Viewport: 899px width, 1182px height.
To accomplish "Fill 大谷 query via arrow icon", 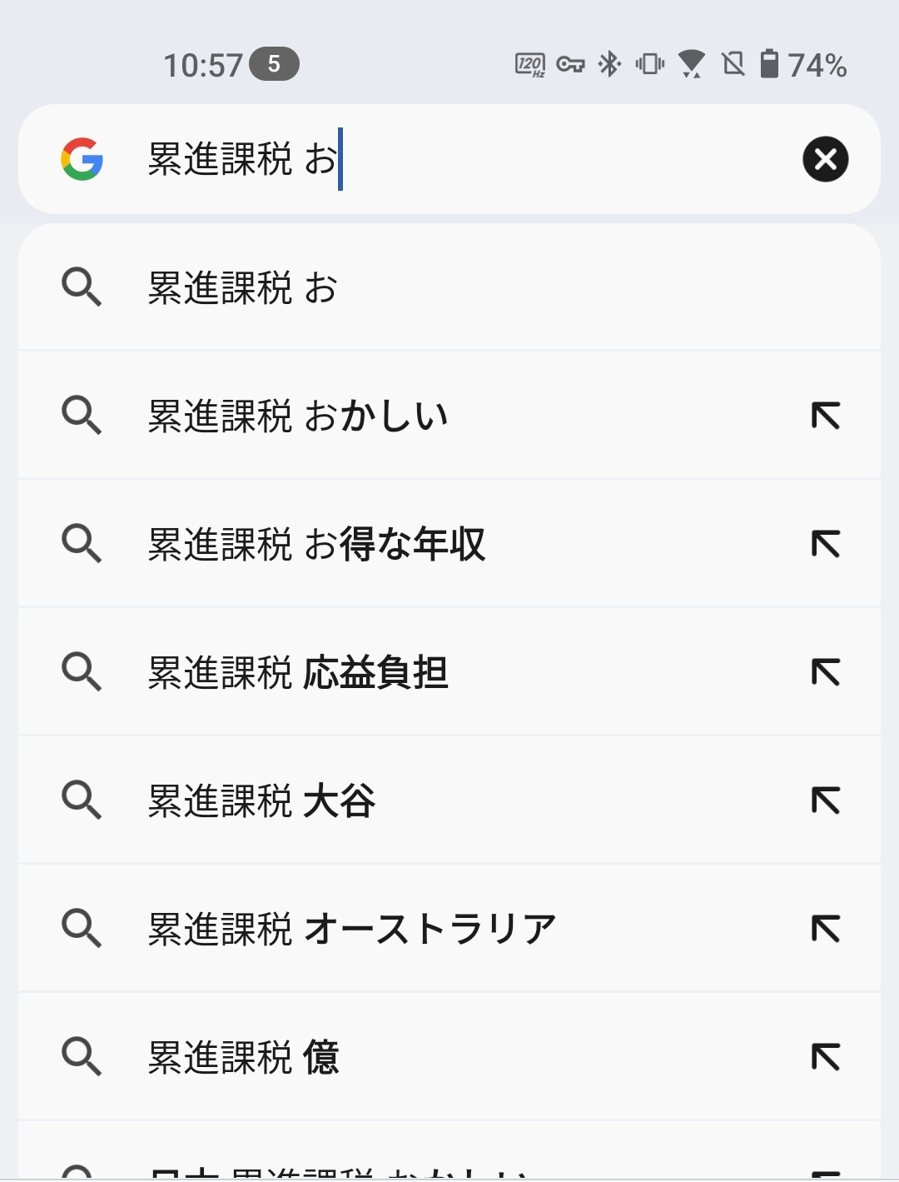I will pyautogui.click(x=825, y=800).
